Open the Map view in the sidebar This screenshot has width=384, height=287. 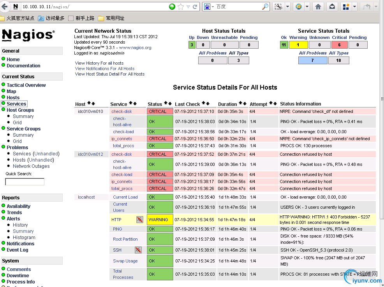(11, 92)
